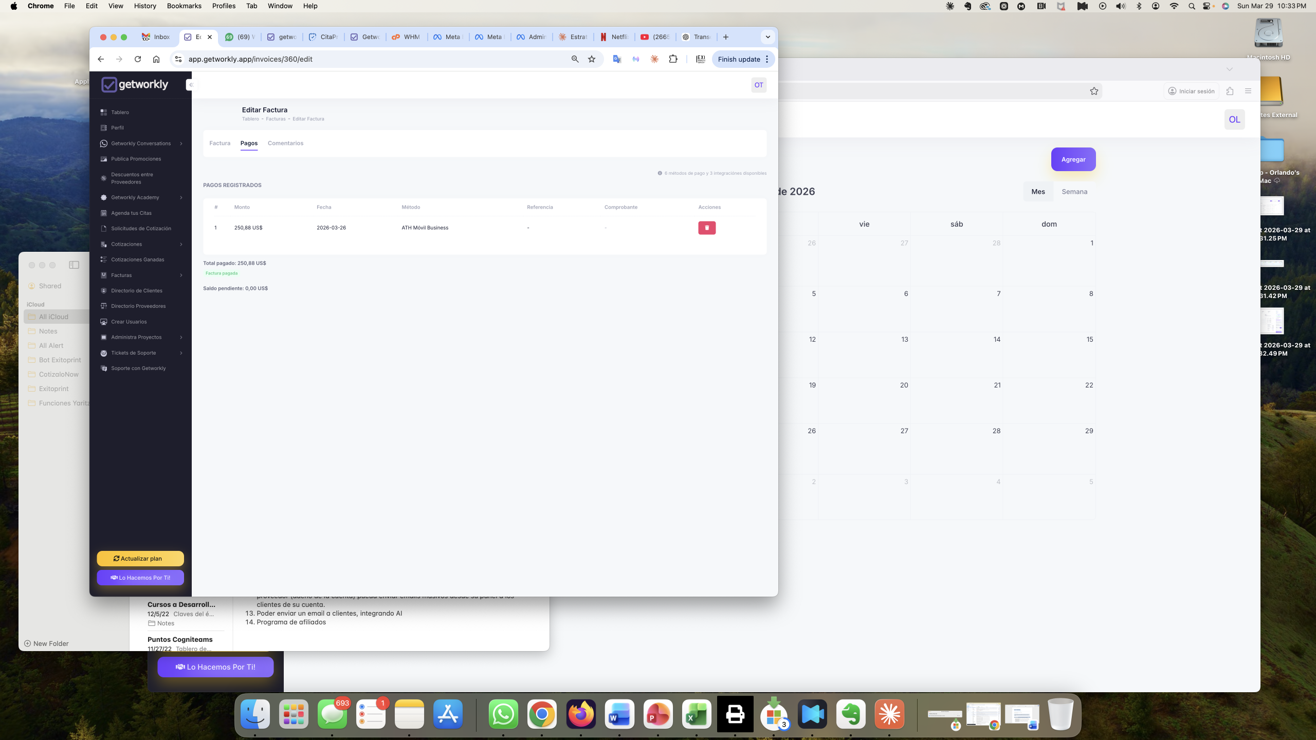Screen dimensions: 1316x740
Task: Expand the Facturas sidebar submenu
Action: [181, 275]
